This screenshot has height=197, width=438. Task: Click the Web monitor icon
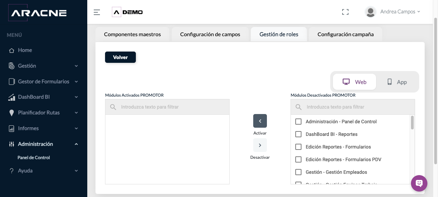(x=346, y=82)
